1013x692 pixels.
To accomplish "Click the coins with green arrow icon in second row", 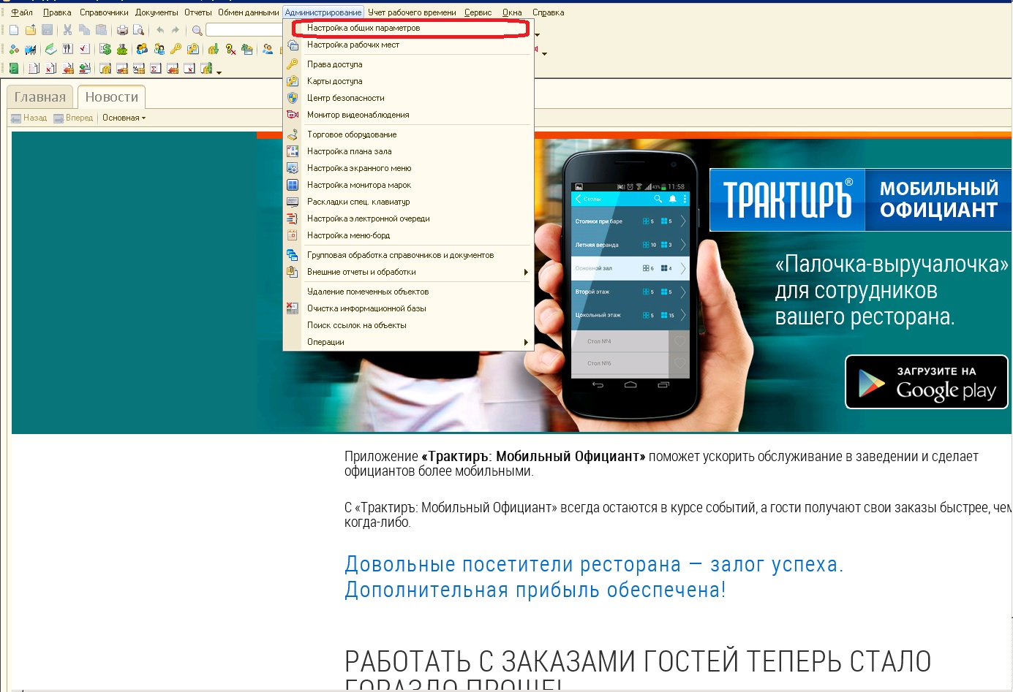I will tap(213, 49).
